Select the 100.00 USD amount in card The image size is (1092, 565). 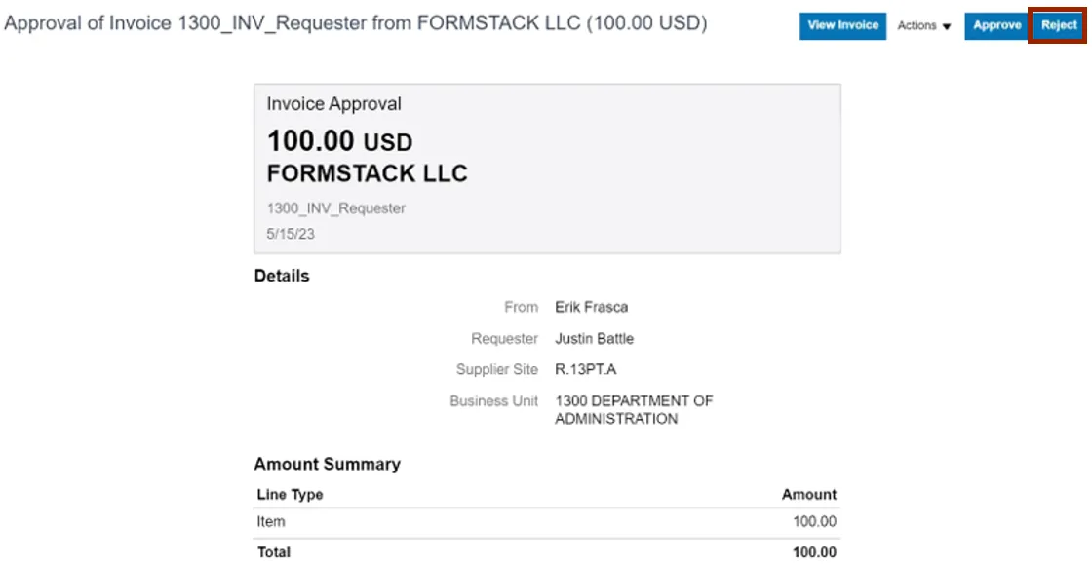[339, 142]
